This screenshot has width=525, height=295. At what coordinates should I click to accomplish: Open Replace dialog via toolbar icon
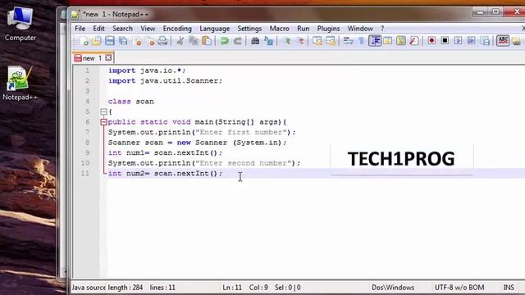click(x=268, y=41)
